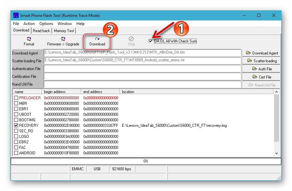Screen dimensions: 292x191
Task: Click the partition list scrollbar down arrow
Action: click(277, 153)
